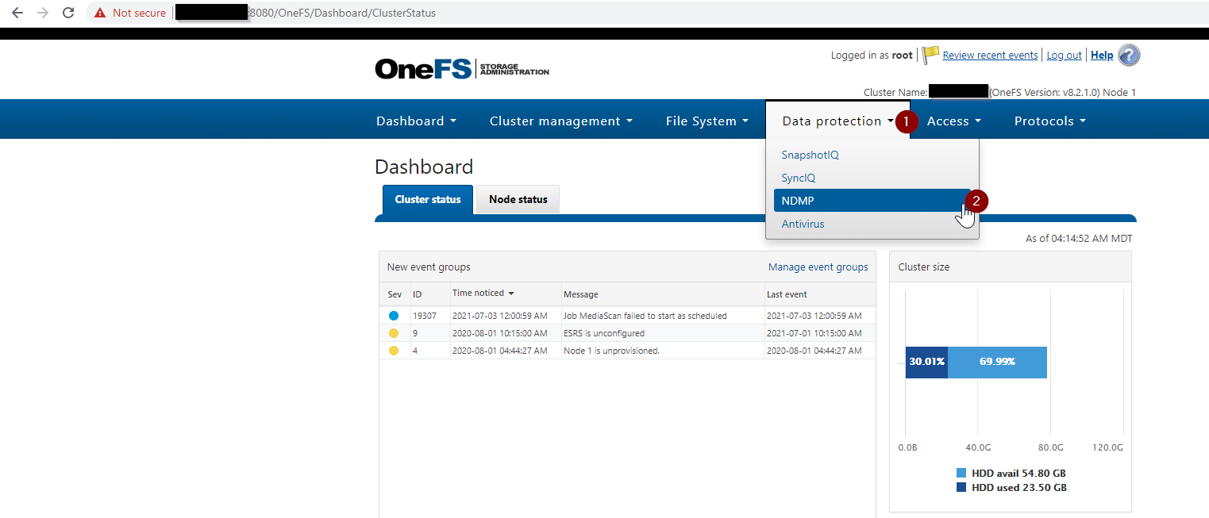Open the Cluster management dropdown
The image size is (1209, 518).
coord(560,121)
